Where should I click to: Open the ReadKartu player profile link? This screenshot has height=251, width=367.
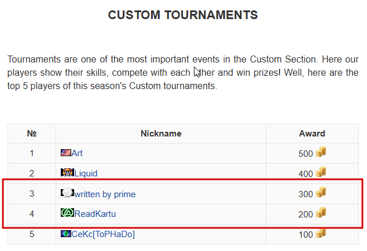tap(95, 214)
